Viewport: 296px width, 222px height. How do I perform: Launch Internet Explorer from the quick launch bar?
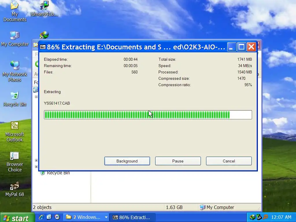tap(41, 217)
